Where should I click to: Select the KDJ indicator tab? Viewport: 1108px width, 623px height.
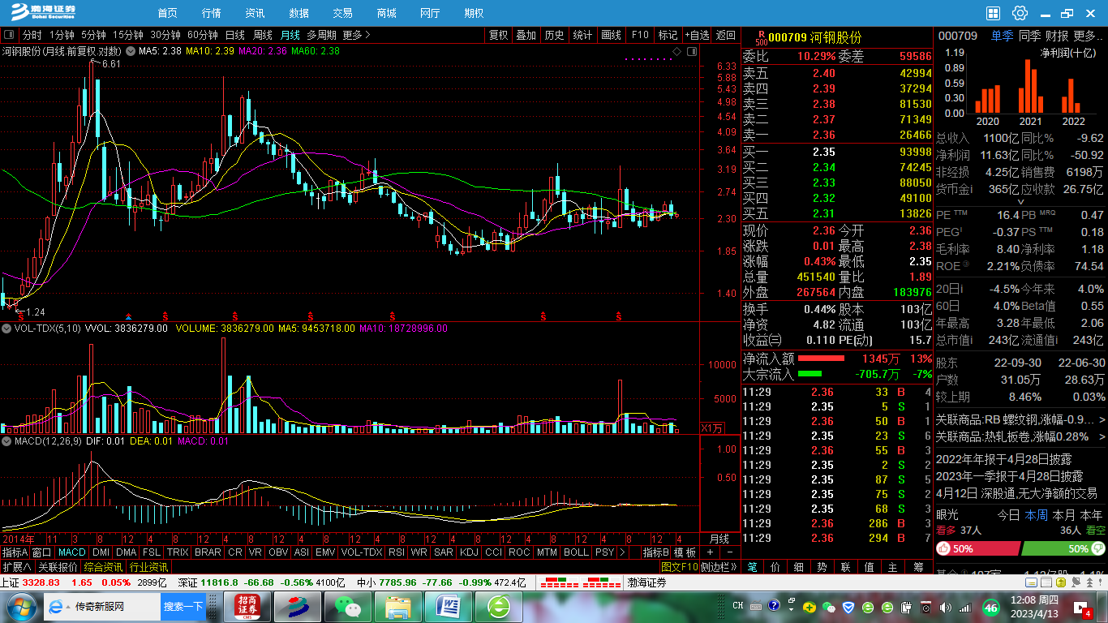click(469, 552)
